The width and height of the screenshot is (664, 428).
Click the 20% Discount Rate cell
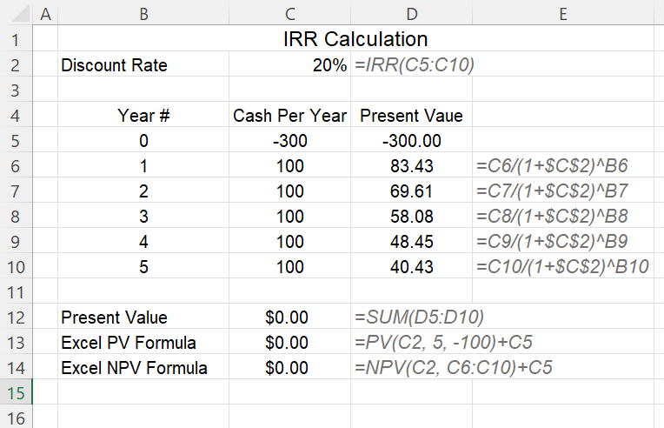click(290, 64)
